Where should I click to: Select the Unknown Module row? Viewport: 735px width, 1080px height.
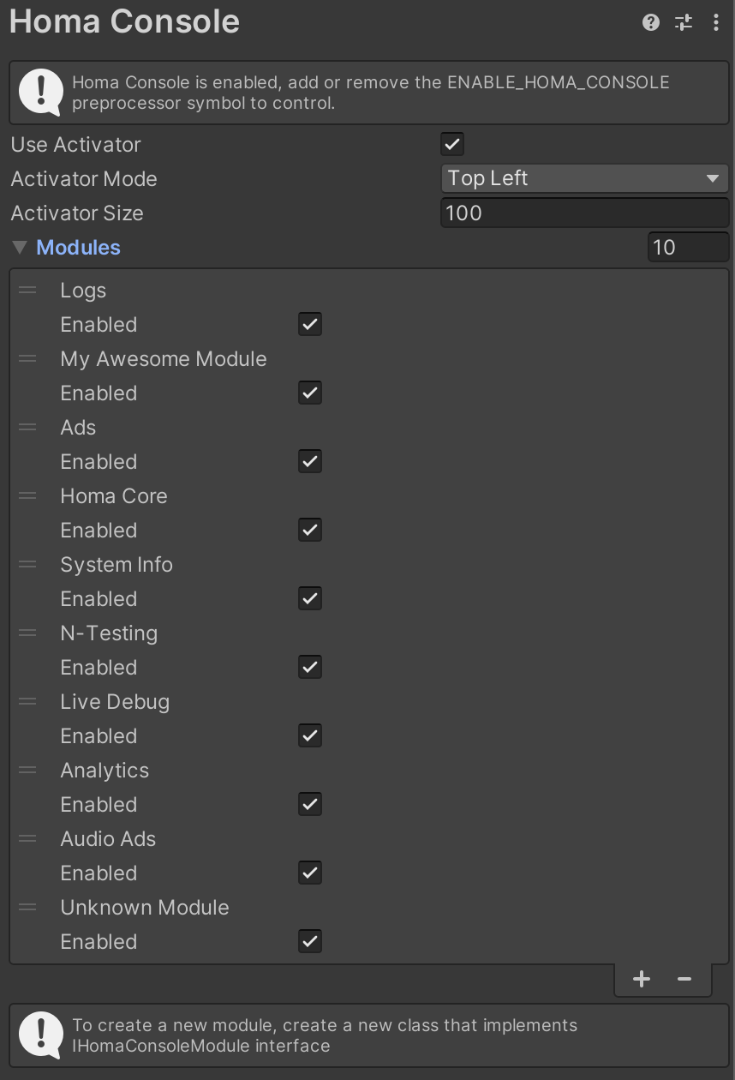coord(369,908)
